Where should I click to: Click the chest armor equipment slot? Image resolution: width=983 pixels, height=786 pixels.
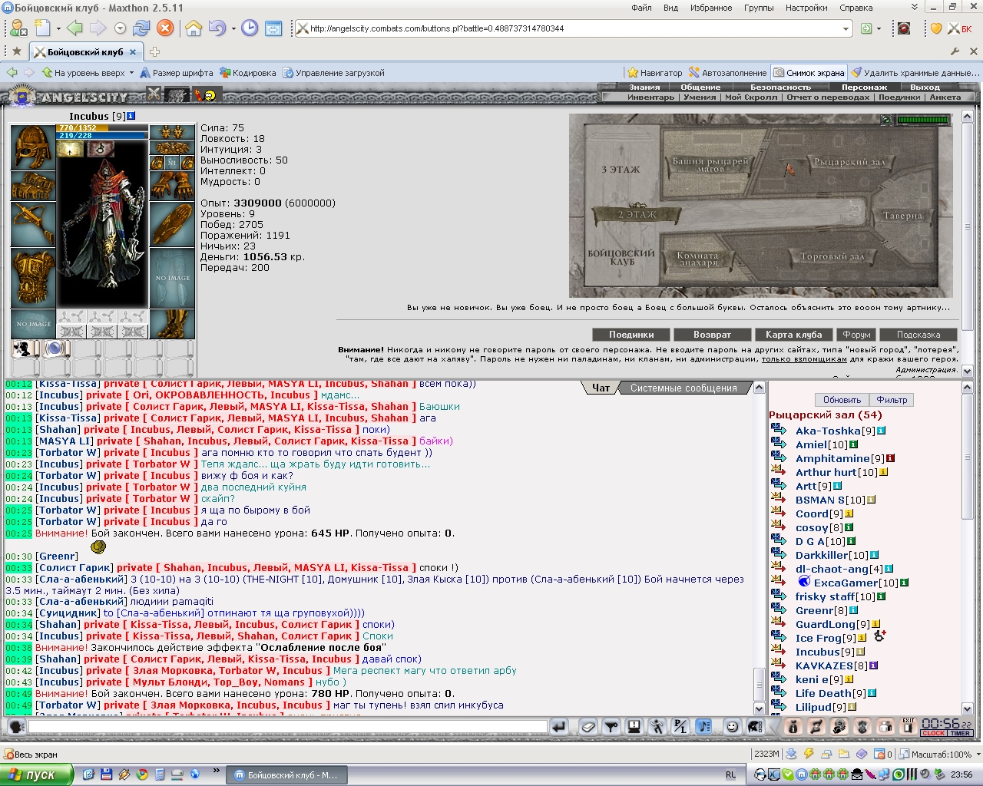(x=32, y=277)
